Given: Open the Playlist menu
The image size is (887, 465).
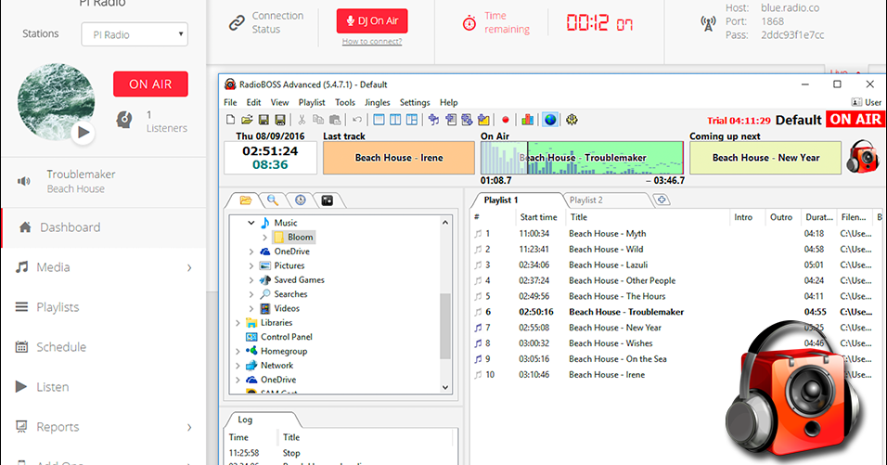Looking at the screenshot, I should click(312, 102).
